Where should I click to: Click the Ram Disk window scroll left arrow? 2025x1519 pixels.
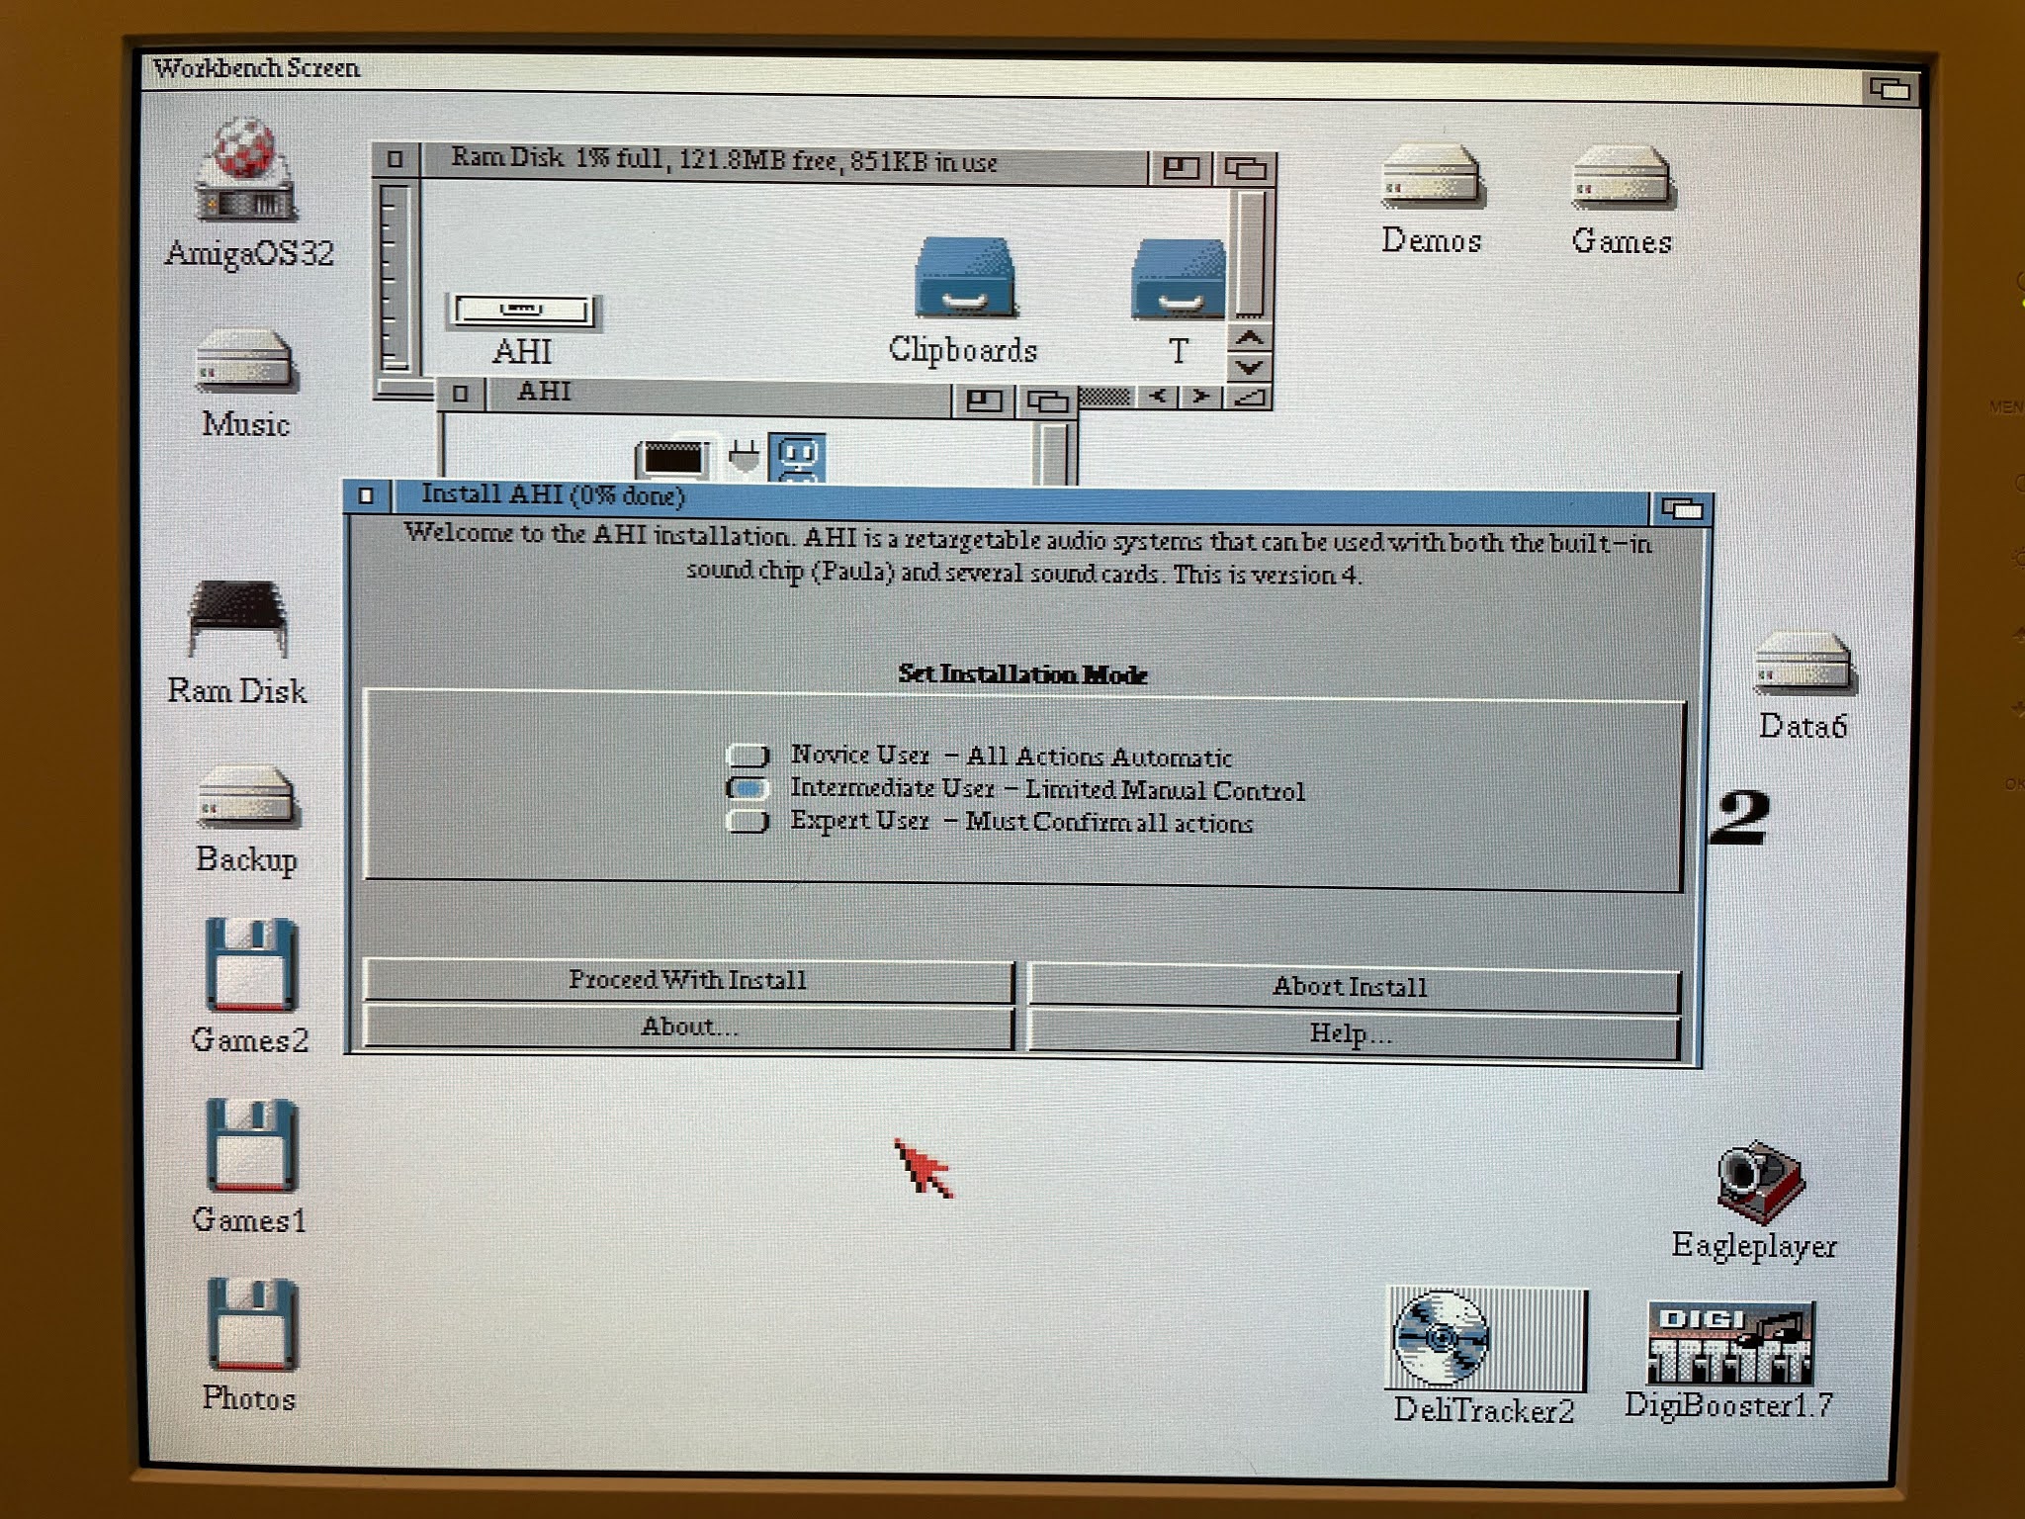[1159, 397]
